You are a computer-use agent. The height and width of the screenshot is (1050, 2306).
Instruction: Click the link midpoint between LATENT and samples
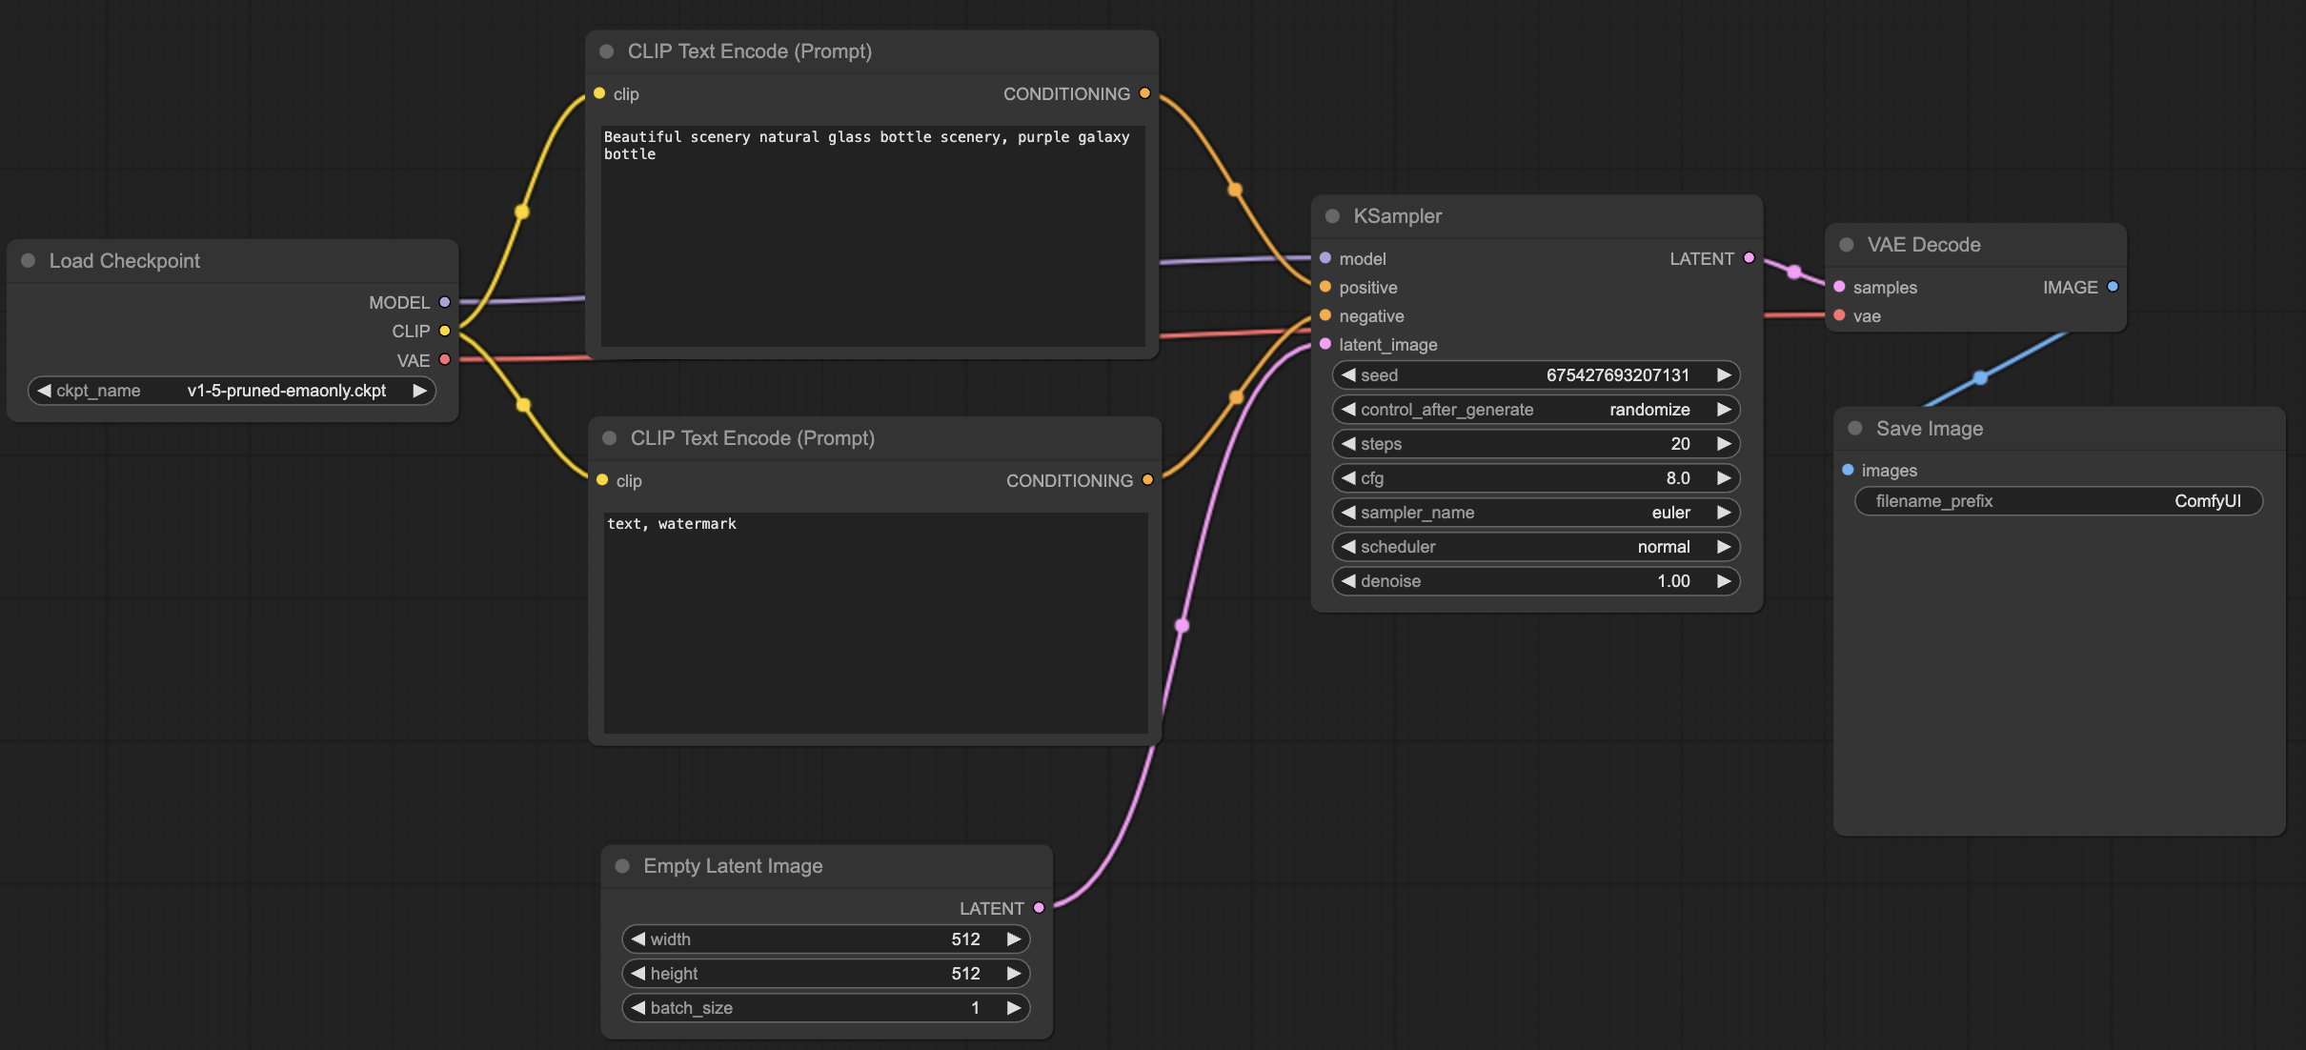[1794, 273]
